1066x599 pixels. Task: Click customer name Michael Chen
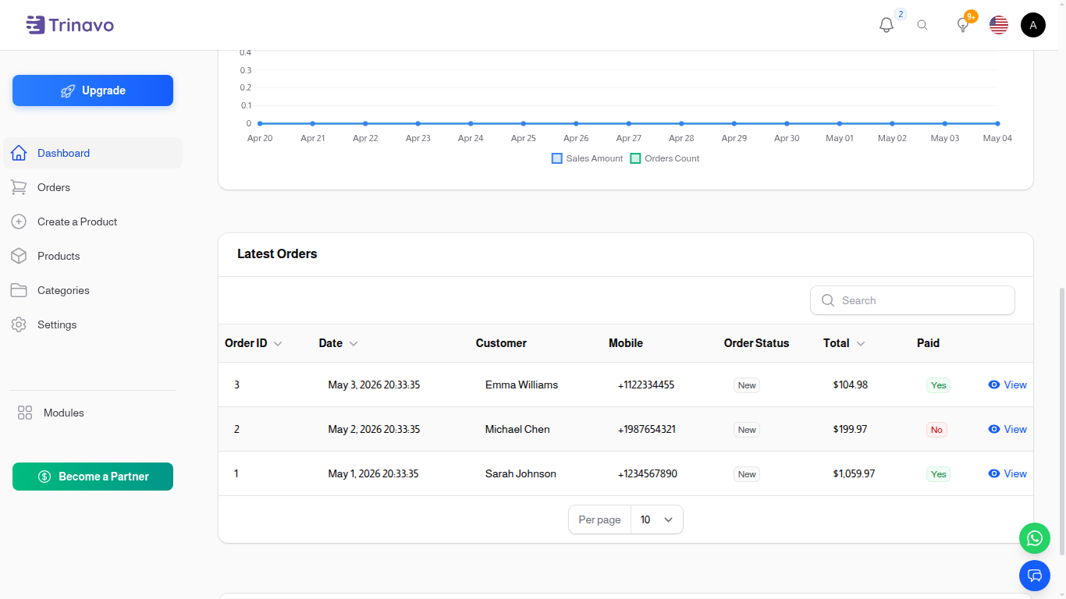pyautogui.click(x=517, y=429)
